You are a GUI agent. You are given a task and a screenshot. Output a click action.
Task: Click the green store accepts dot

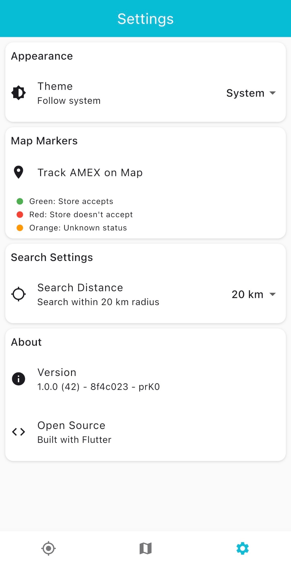(x=20, y=201)
